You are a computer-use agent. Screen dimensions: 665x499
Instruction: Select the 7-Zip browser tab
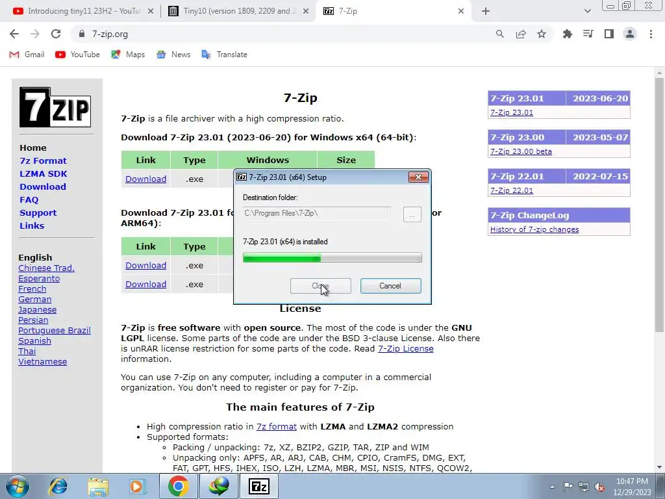click(x=393, y=12)
